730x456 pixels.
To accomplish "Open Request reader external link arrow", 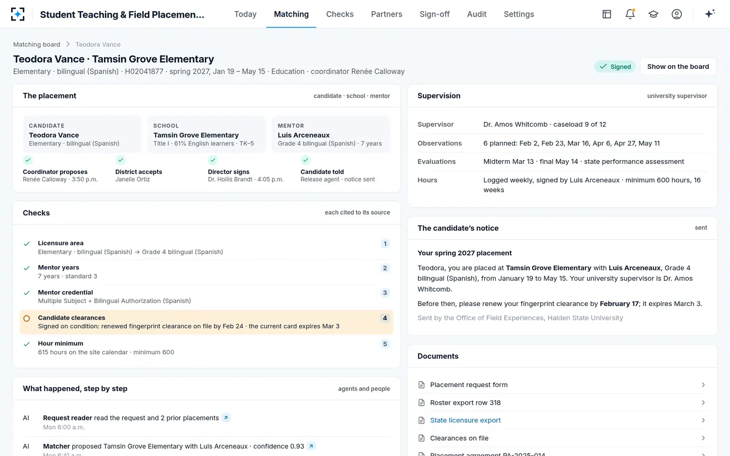I will [x=226, y=417].
